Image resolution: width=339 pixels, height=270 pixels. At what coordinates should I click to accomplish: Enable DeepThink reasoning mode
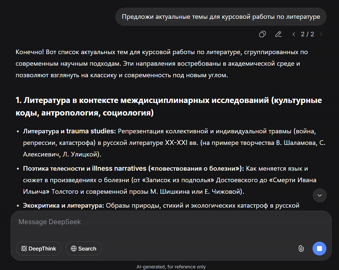[x=38, y=249]
